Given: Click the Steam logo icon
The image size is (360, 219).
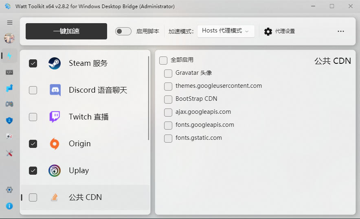Looking at the screenshot, I should [x=55, y=63].
